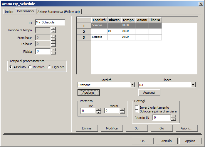Close the Orario My_Schedule dialog
The image size is (205, 147).
coord(200,4)
